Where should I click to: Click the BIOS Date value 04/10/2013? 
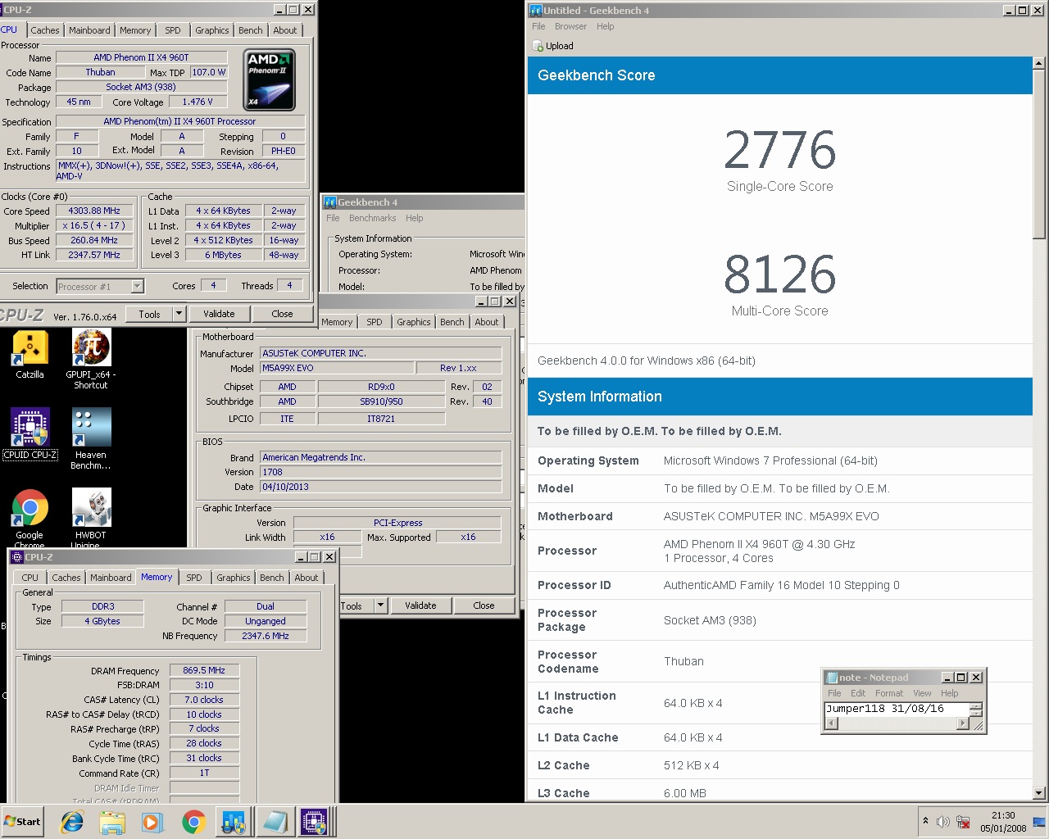pyautogui.click(x=380, y=487)
